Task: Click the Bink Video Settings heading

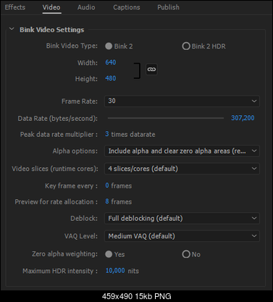Action: point(52,30)
